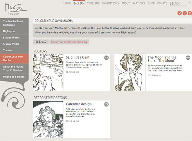Image resolution: width=192 pixels, height=141 pixels.
Task: Click the Salon des Cent description text
Action: [84, 65]
